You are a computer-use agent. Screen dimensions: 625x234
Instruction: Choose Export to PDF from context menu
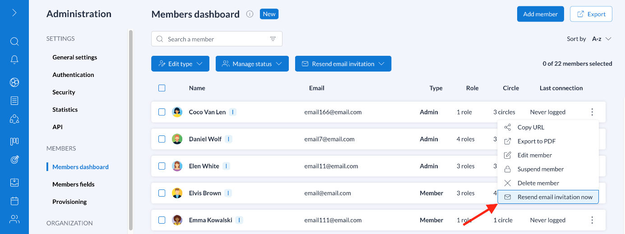pos(548,141)
